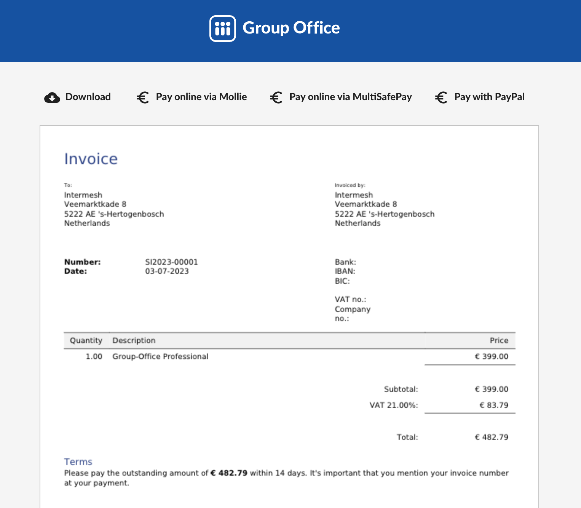Click Intermesh under the To label

coord(83,195)
